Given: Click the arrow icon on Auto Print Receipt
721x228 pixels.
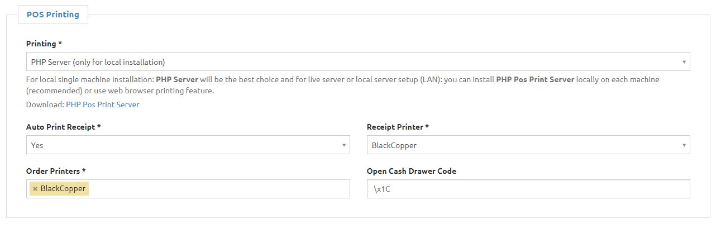Looking at the screenshot, I should point(344,145).
